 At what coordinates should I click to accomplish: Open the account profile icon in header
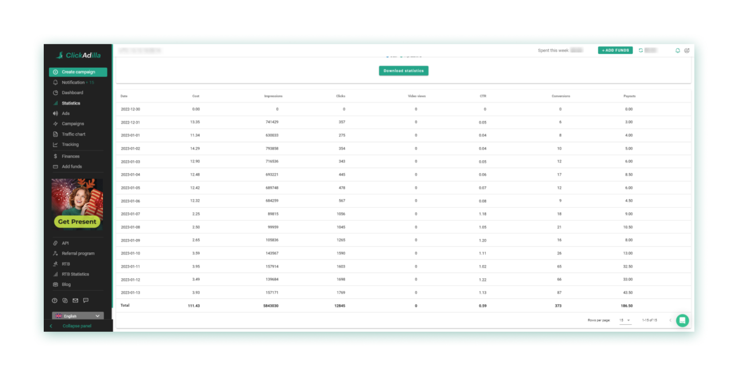coord(687,51)
